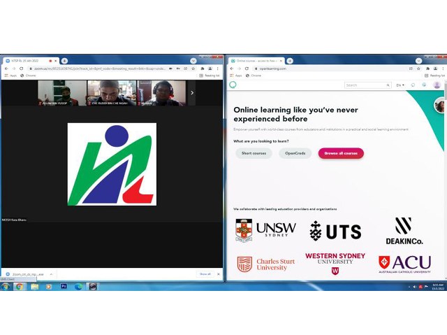Click OpenCreds button
The width and height of the screenshot is (447, 335).
(x=295, y=153)
